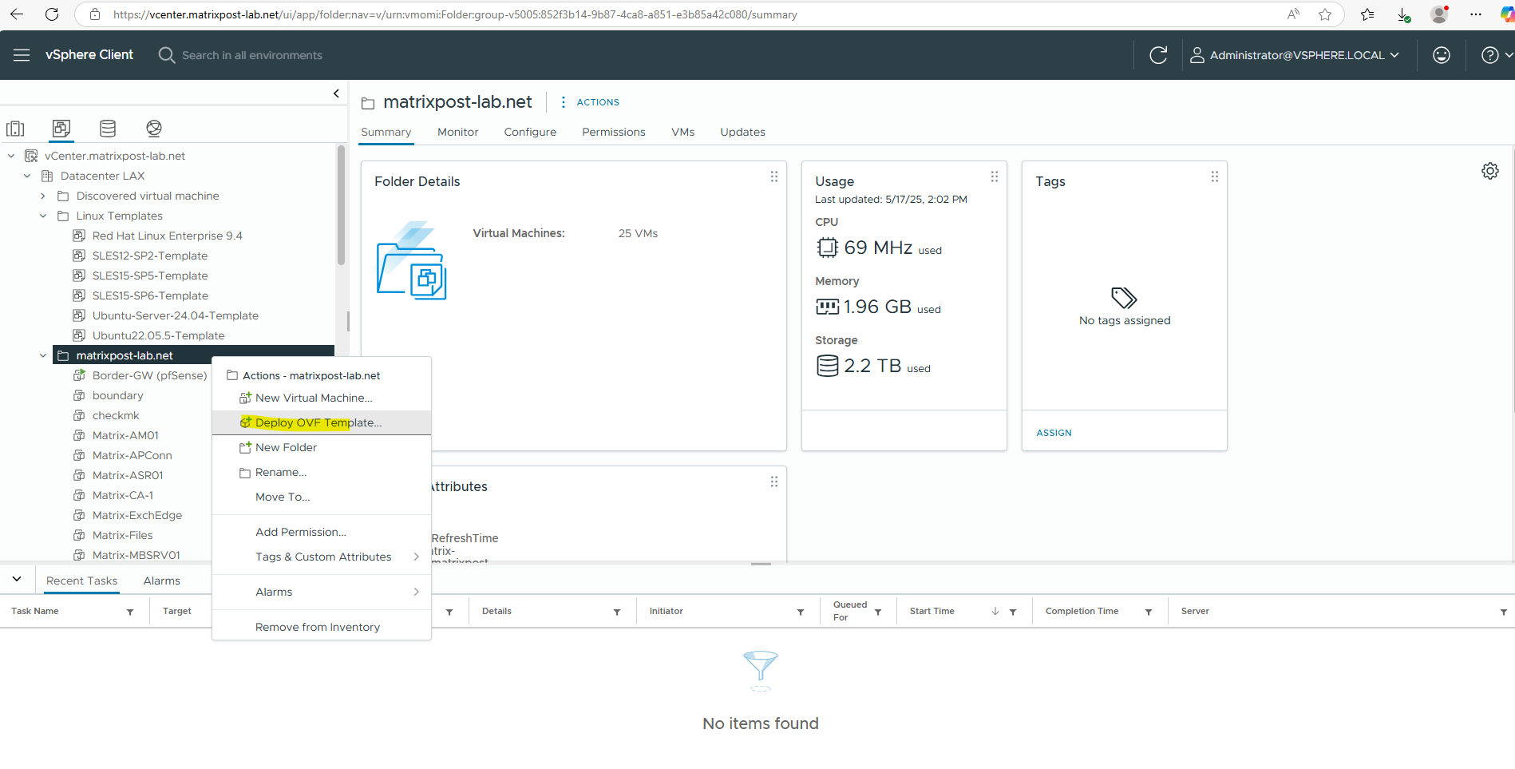Open the Updates tab
This screenshot has width=1515, height=769.
click(742, 132)
